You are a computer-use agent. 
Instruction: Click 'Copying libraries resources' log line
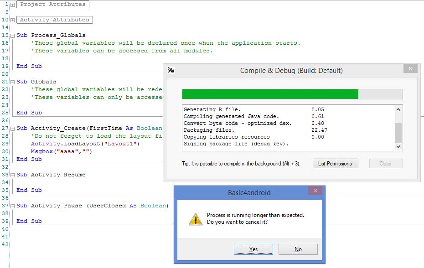point(227,137)
